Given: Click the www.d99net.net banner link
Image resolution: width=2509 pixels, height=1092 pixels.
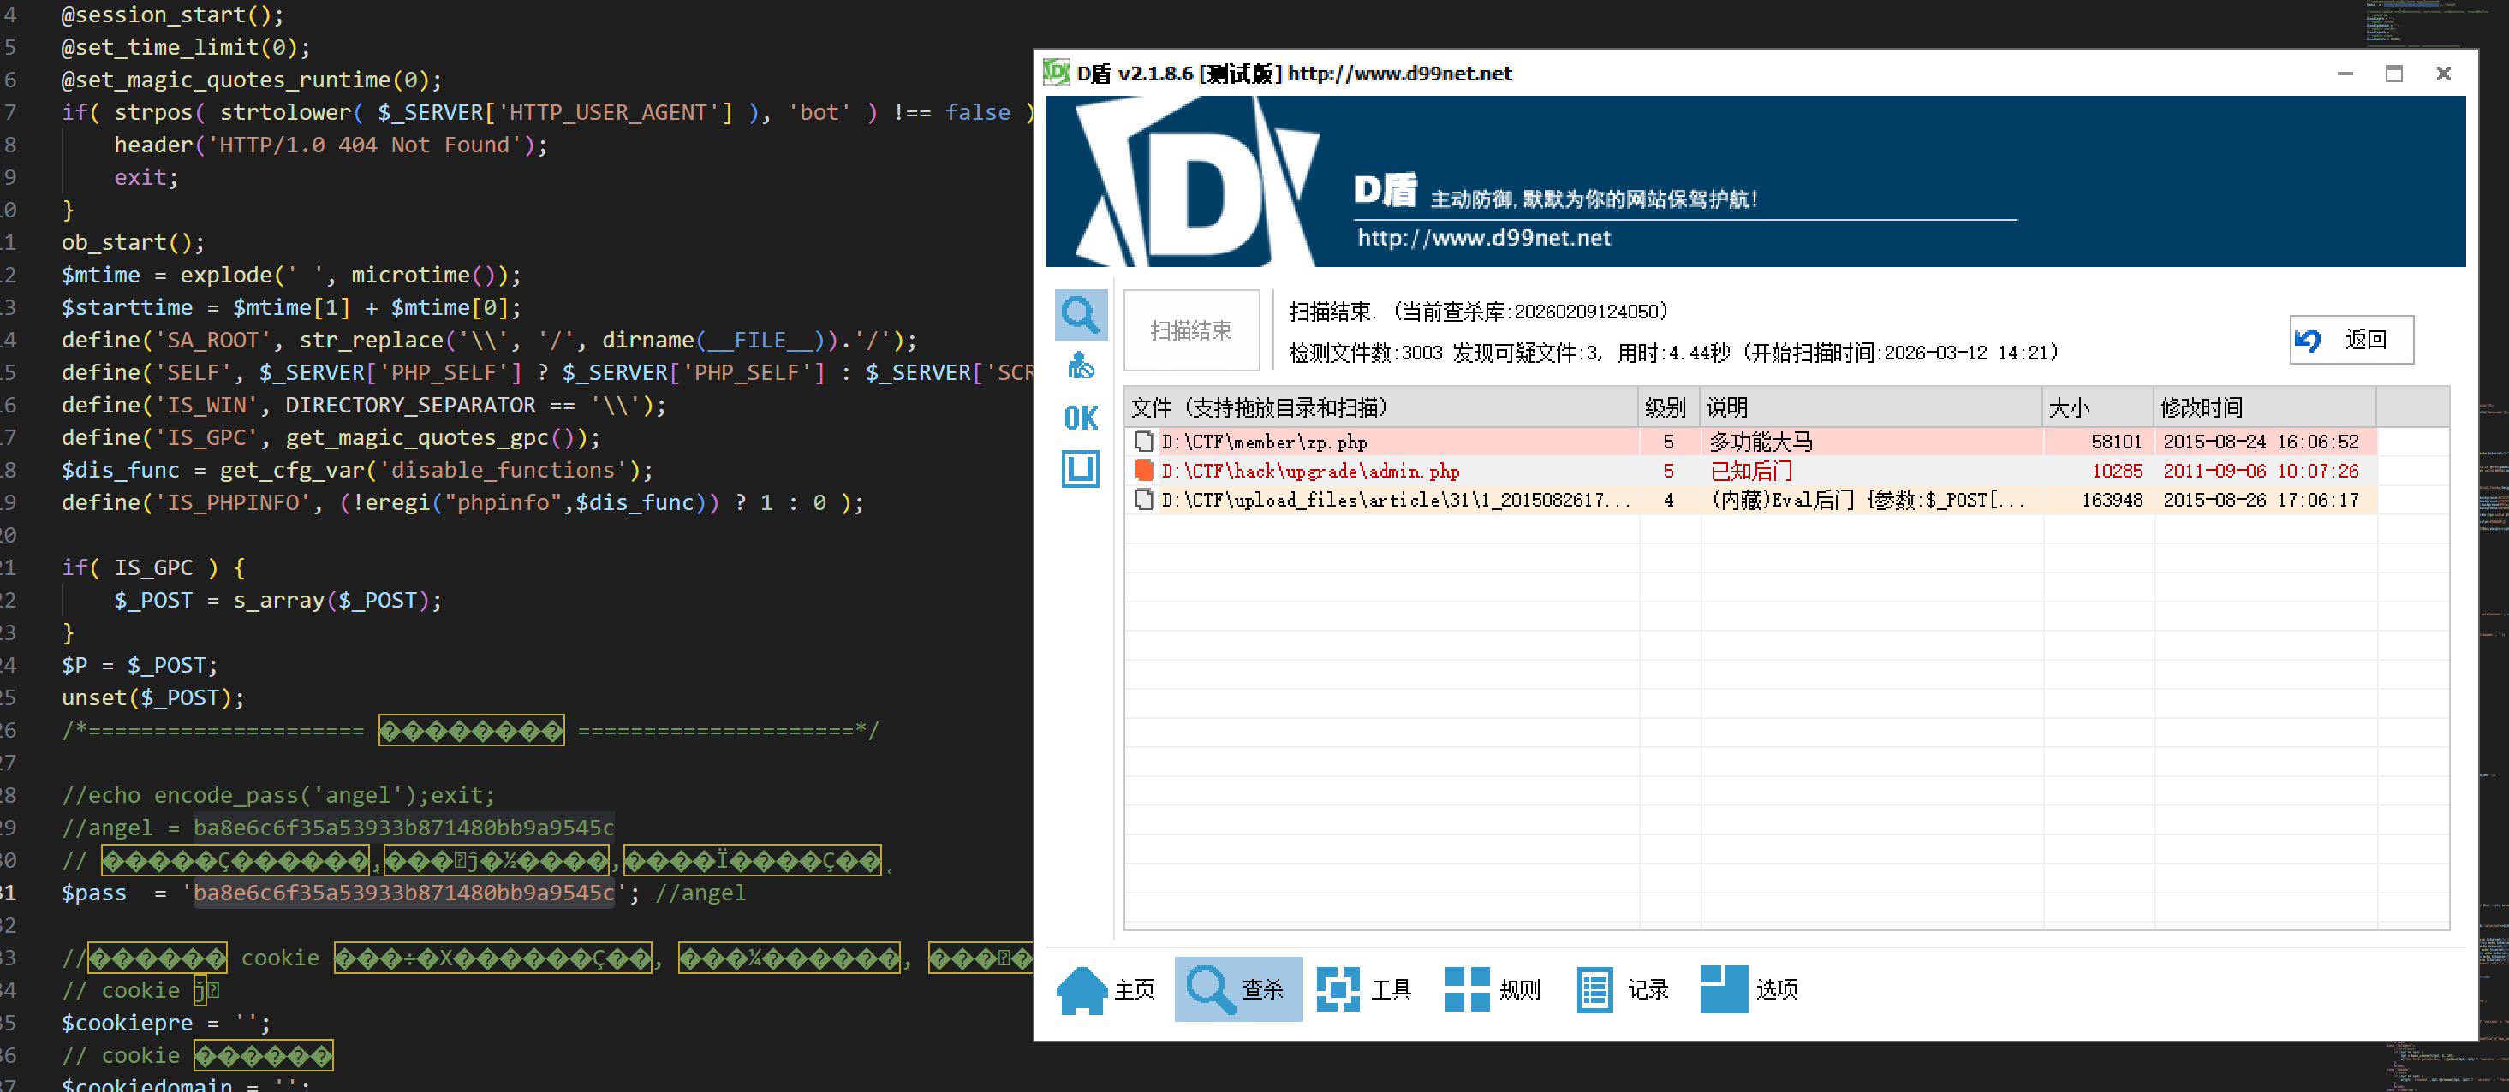Looking at the screenshot, I should [1483, 239].
